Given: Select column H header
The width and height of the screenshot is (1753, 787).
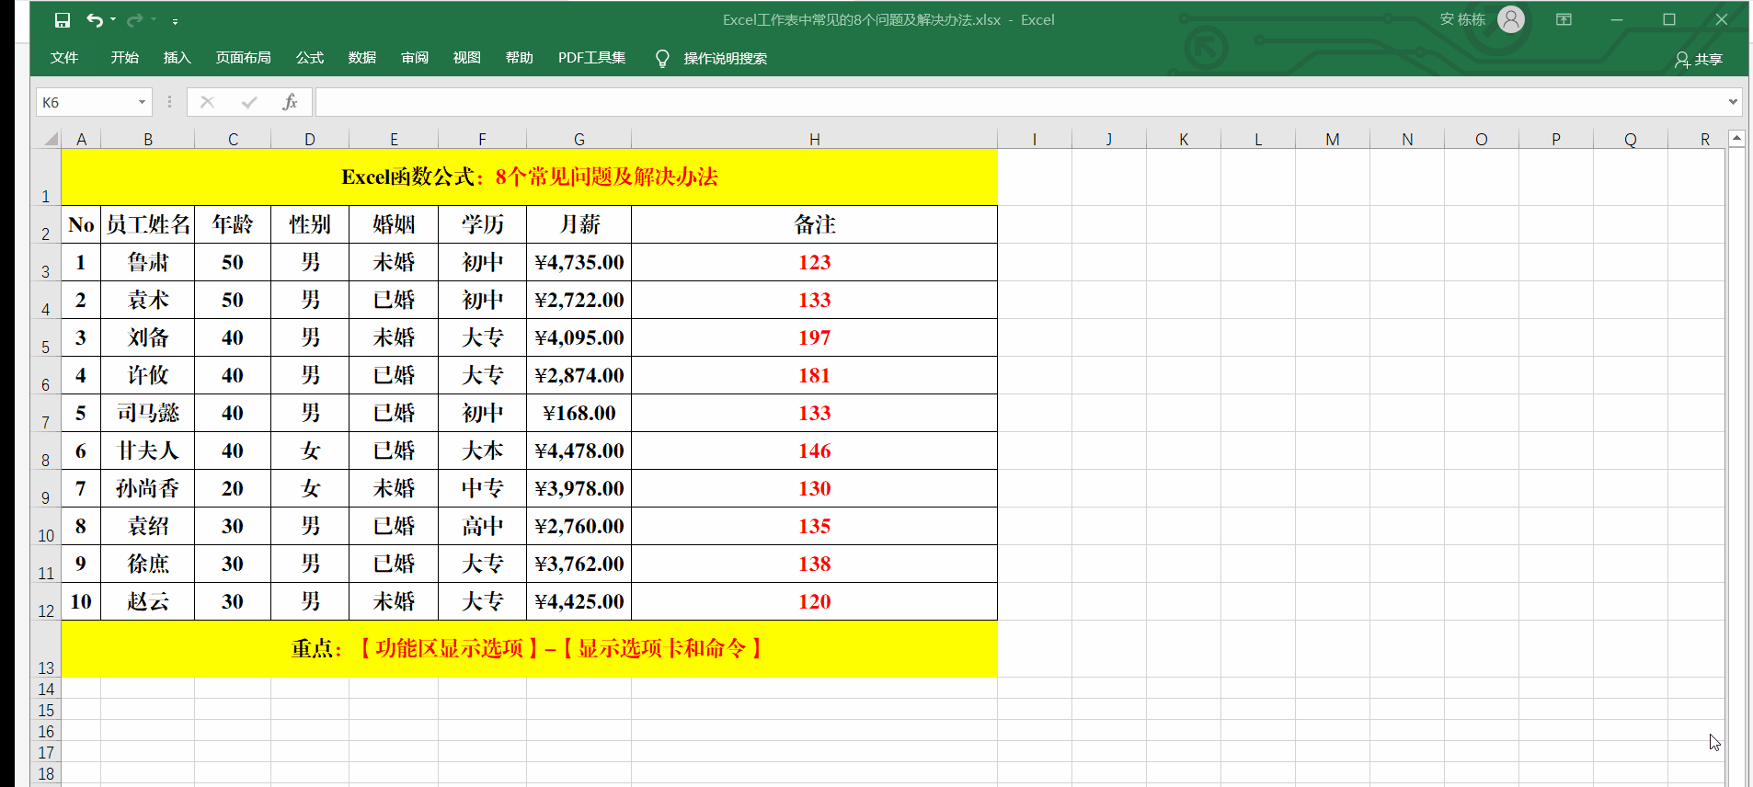Looking at the screenshot, I should point(815,139).
